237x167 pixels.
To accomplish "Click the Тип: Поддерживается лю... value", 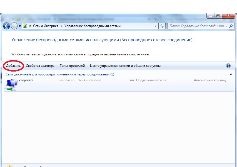I will tap(149, 80).
